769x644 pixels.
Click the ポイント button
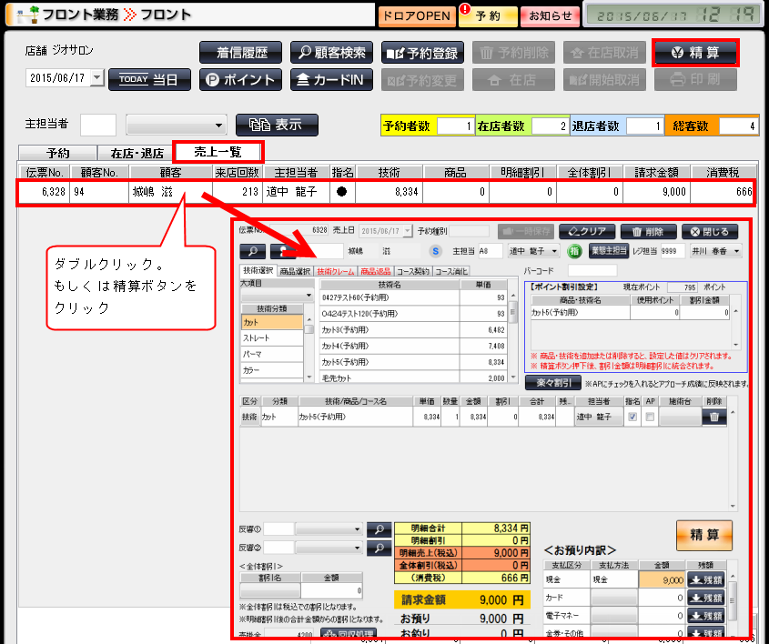coord(240,80)
